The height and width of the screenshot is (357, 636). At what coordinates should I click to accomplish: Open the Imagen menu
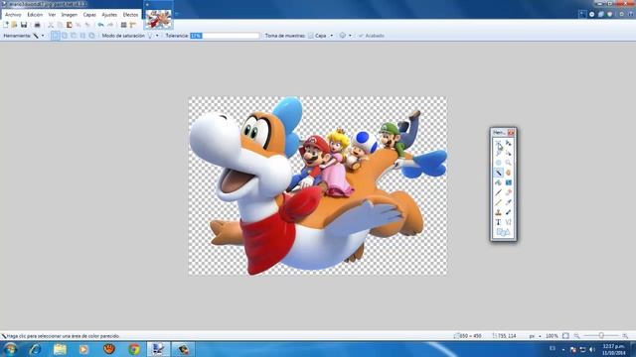click(x=69, y=15)
